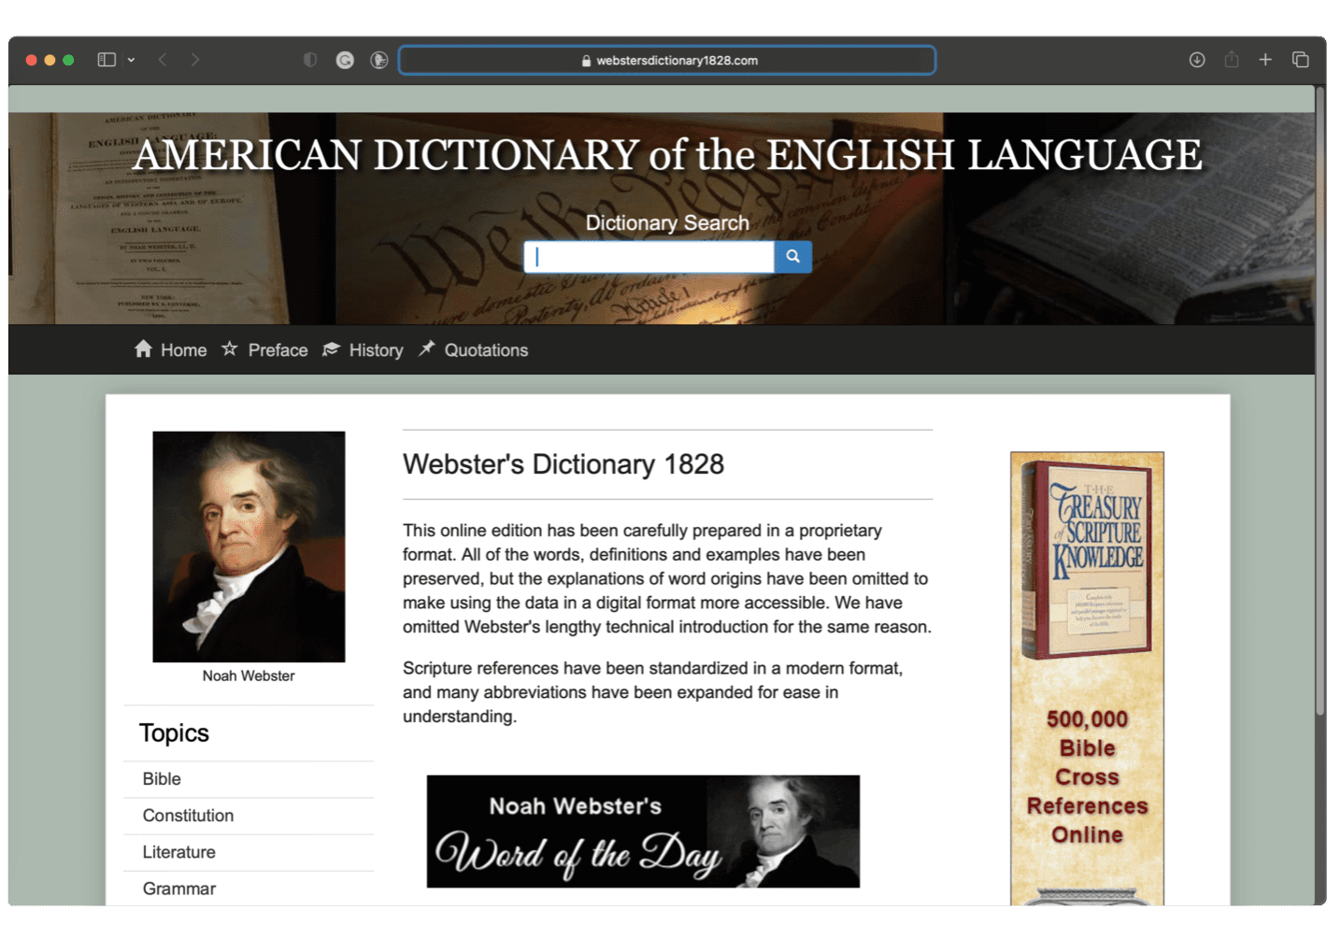Select the Bible topic
Screen dimensions: 1341x938
249,779
